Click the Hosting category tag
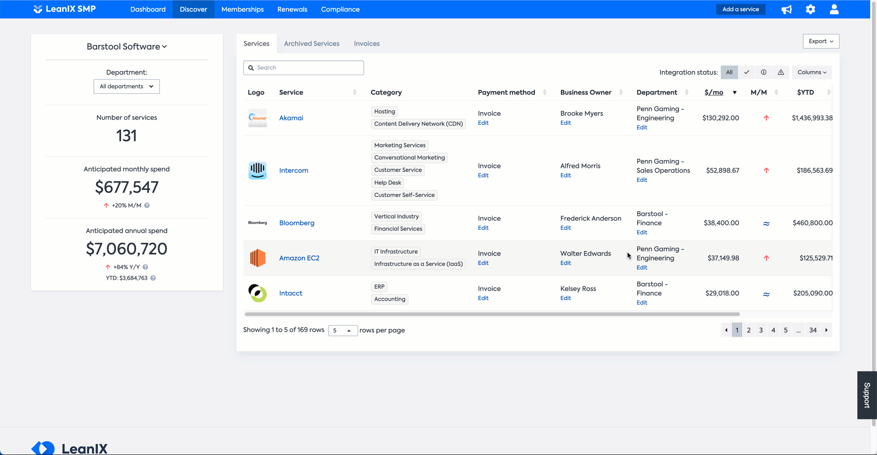This screenshot has width=877, height=455. [385, 111]
